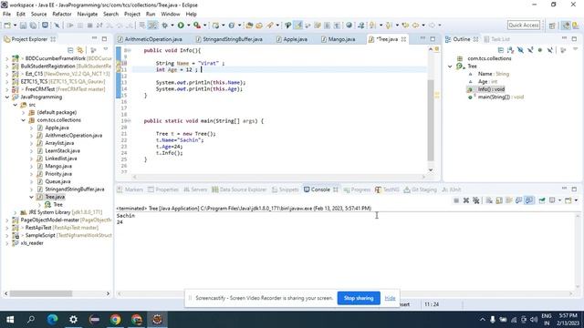The height and width of the screenshot is (328, 584).
Task: Click the Debug bug icon in toolbar
Action: [164, 26]
